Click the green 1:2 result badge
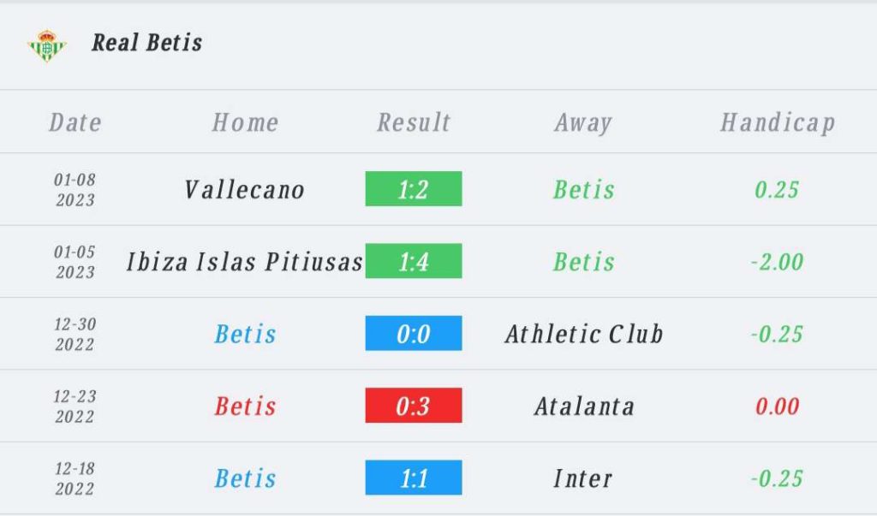This screenshot has width=877, height=516. pyautogui.click(x=414, y=189)
